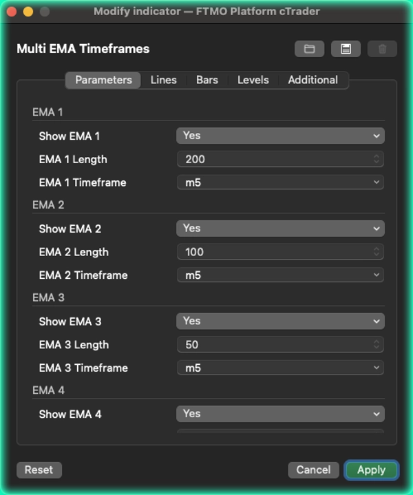Open the Show EMA 2 dropdown

pyautogui.click(x=280, y=229)
